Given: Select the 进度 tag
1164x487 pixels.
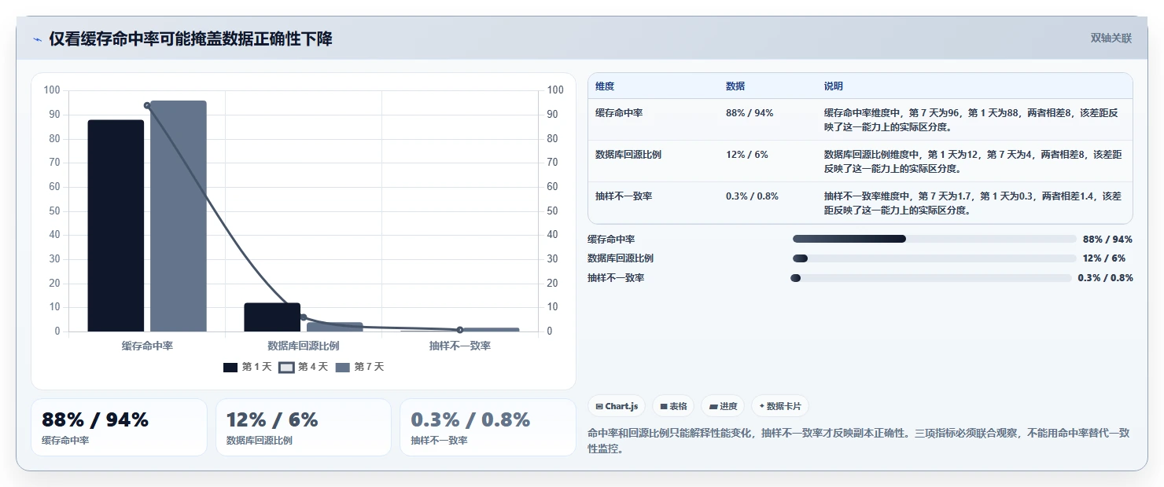Looking at the screenshot, I should tap(723, 406).
